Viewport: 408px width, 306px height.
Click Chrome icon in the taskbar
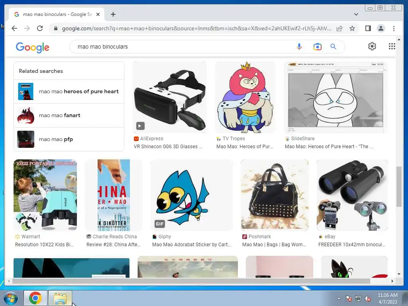point(35,298)
